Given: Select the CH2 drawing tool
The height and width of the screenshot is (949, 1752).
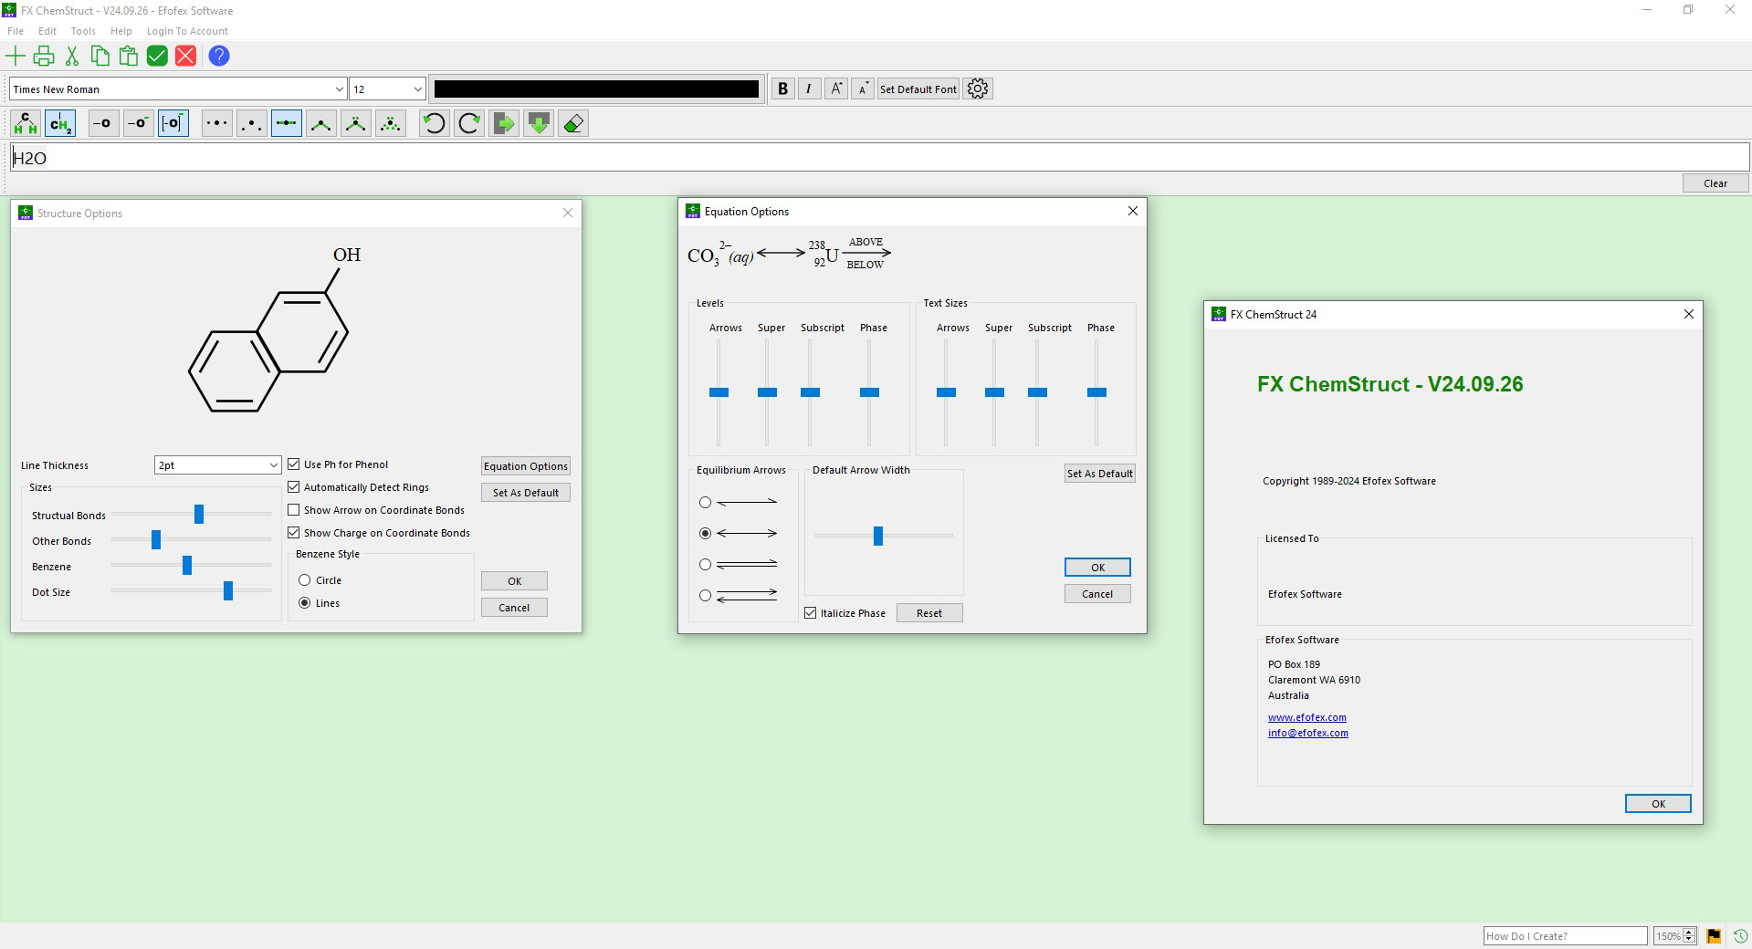Looking at the screenshot, I should click(59, 123).
